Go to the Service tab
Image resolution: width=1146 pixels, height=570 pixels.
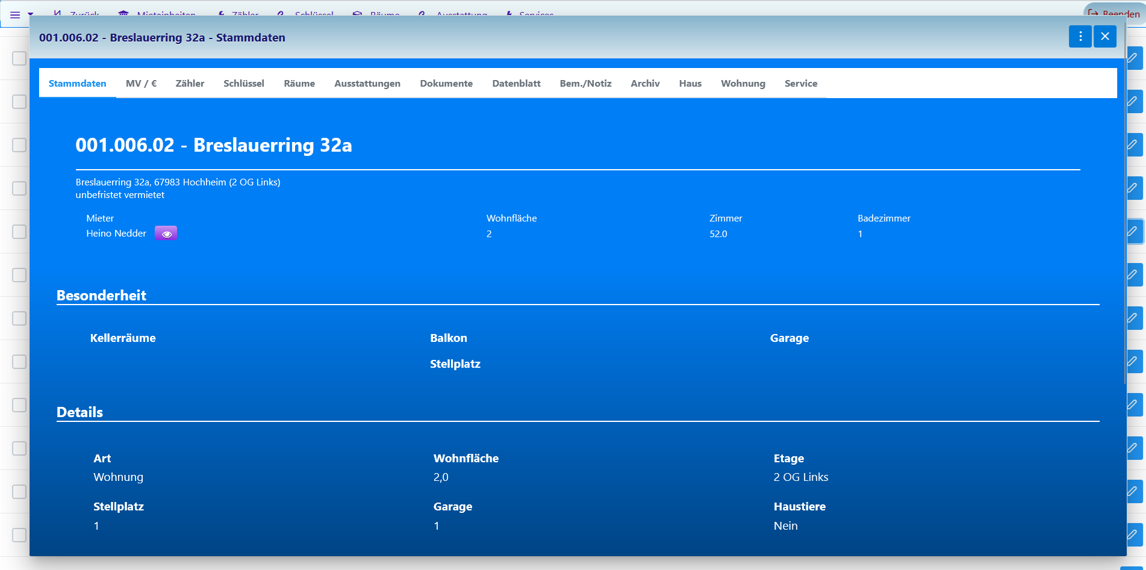click(801, 84)
